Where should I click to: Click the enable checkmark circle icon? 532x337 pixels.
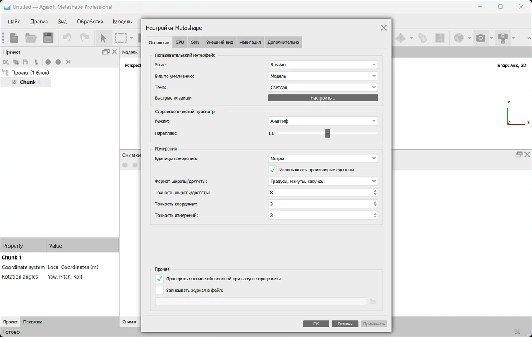48,62
